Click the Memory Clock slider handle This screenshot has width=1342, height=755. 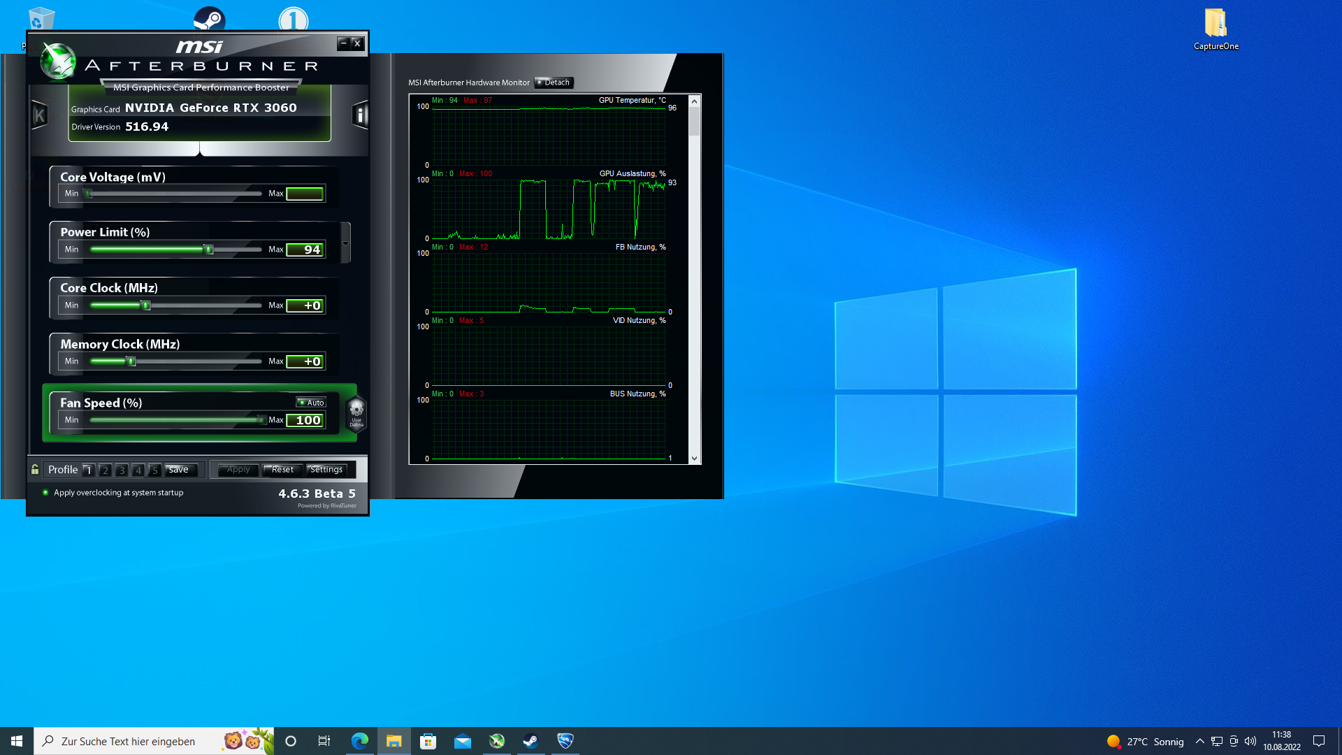point(131,361)
